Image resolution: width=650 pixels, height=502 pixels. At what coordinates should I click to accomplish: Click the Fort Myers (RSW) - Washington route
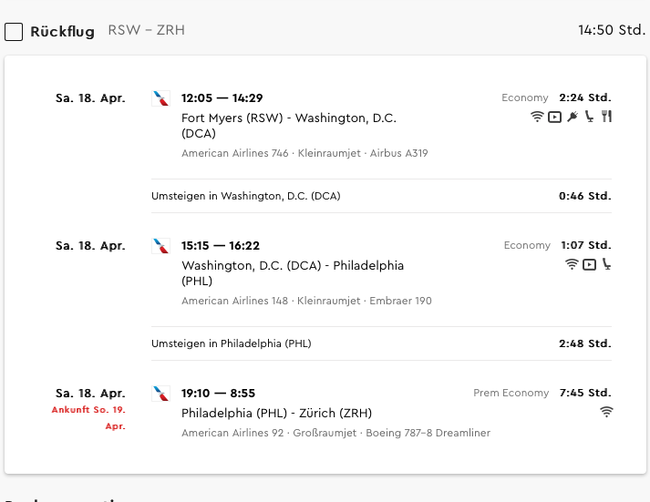click(289, 126)
